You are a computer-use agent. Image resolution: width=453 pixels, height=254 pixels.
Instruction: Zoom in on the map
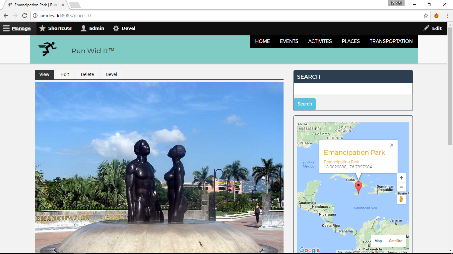401,178
